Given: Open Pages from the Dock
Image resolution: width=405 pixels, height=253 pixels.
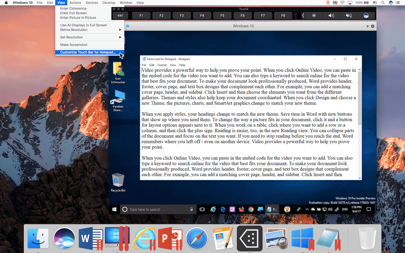Looking at the screenshot, I should pyautogui.click(x=223, y=238).
